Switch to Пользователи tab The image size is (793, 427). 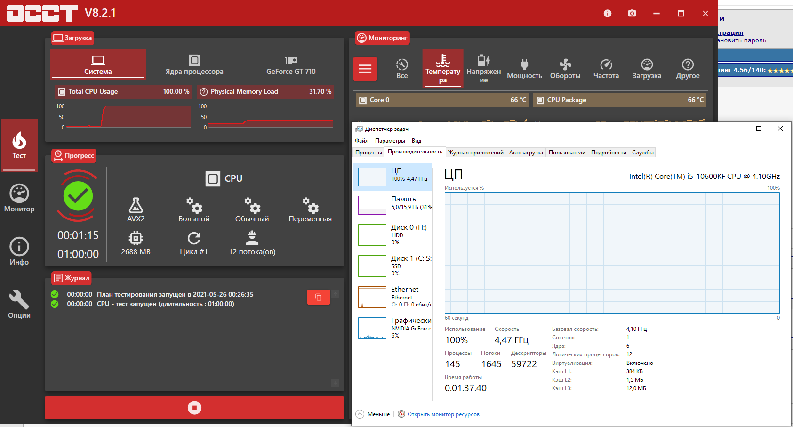pos(567,153)
